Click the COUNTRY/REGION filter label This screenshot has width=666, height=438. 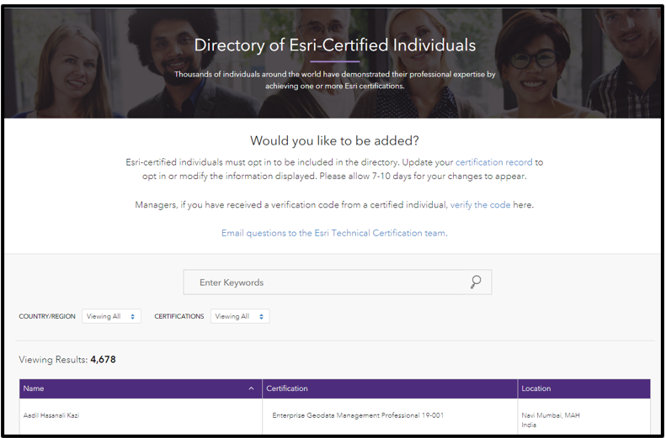47,317
